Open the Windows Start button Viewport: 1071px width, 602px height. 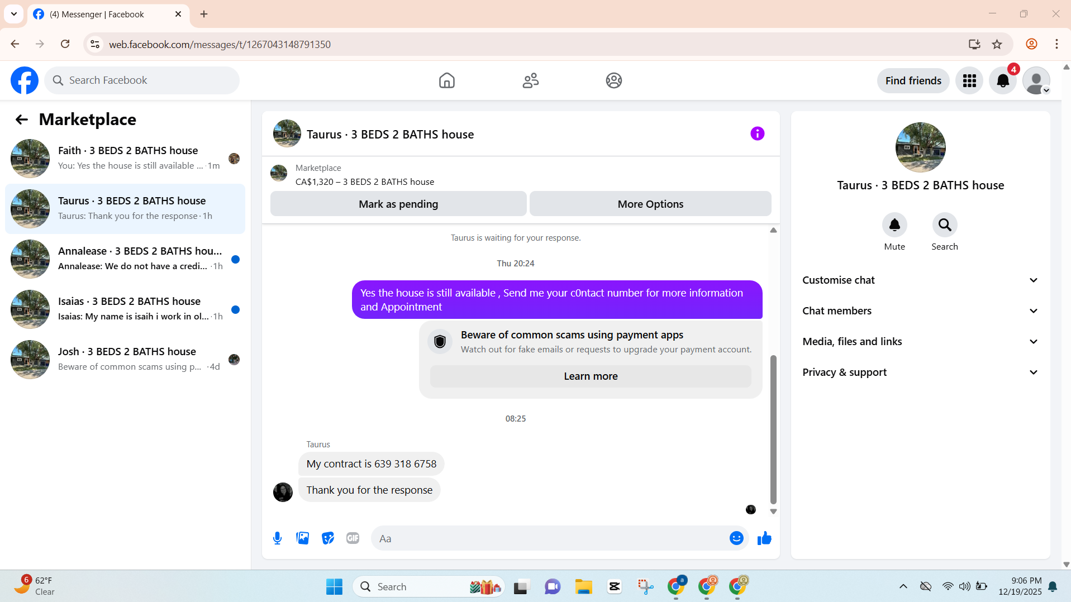pos(334,586)
